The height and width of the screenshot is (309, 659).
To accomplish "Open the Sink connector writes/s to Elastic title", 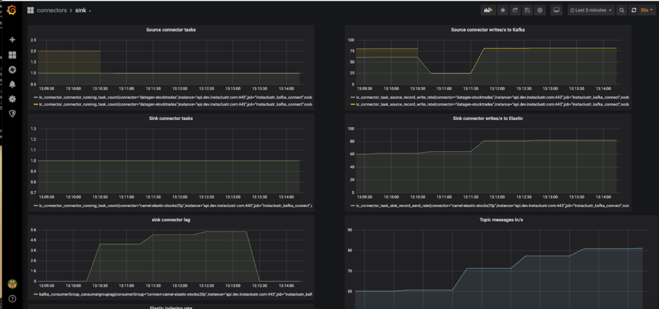I will 488,118.
